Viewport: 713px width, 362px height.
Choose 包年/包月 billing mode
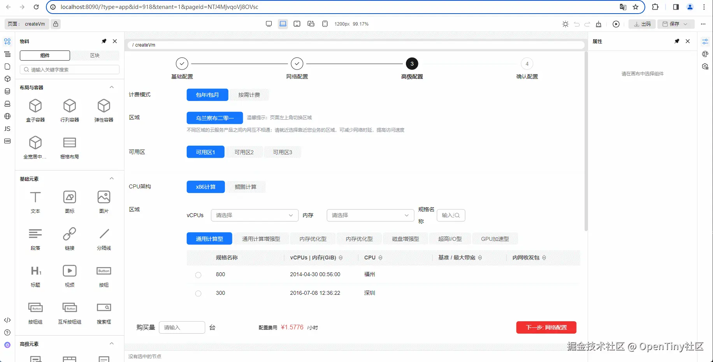click(x=207, y=95)
